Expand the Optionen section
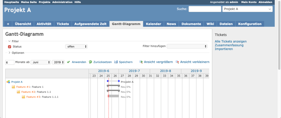281x118 pixels. (x=10, y=53)
